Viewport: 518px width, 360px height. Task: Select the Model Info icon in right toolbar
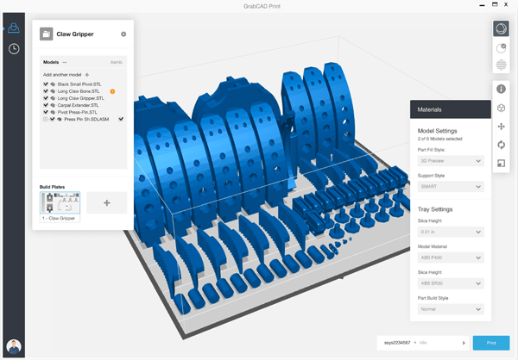pos(501,89)
